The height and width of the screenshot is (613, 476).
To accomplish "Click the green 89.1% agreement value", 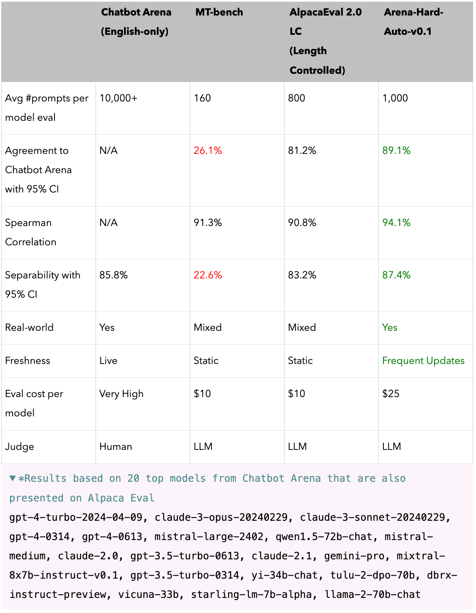I will [396, 151].
